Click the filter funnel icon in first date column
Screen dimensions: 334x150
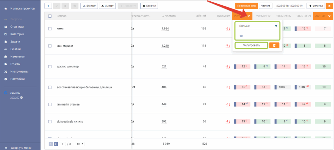point(249,16)
